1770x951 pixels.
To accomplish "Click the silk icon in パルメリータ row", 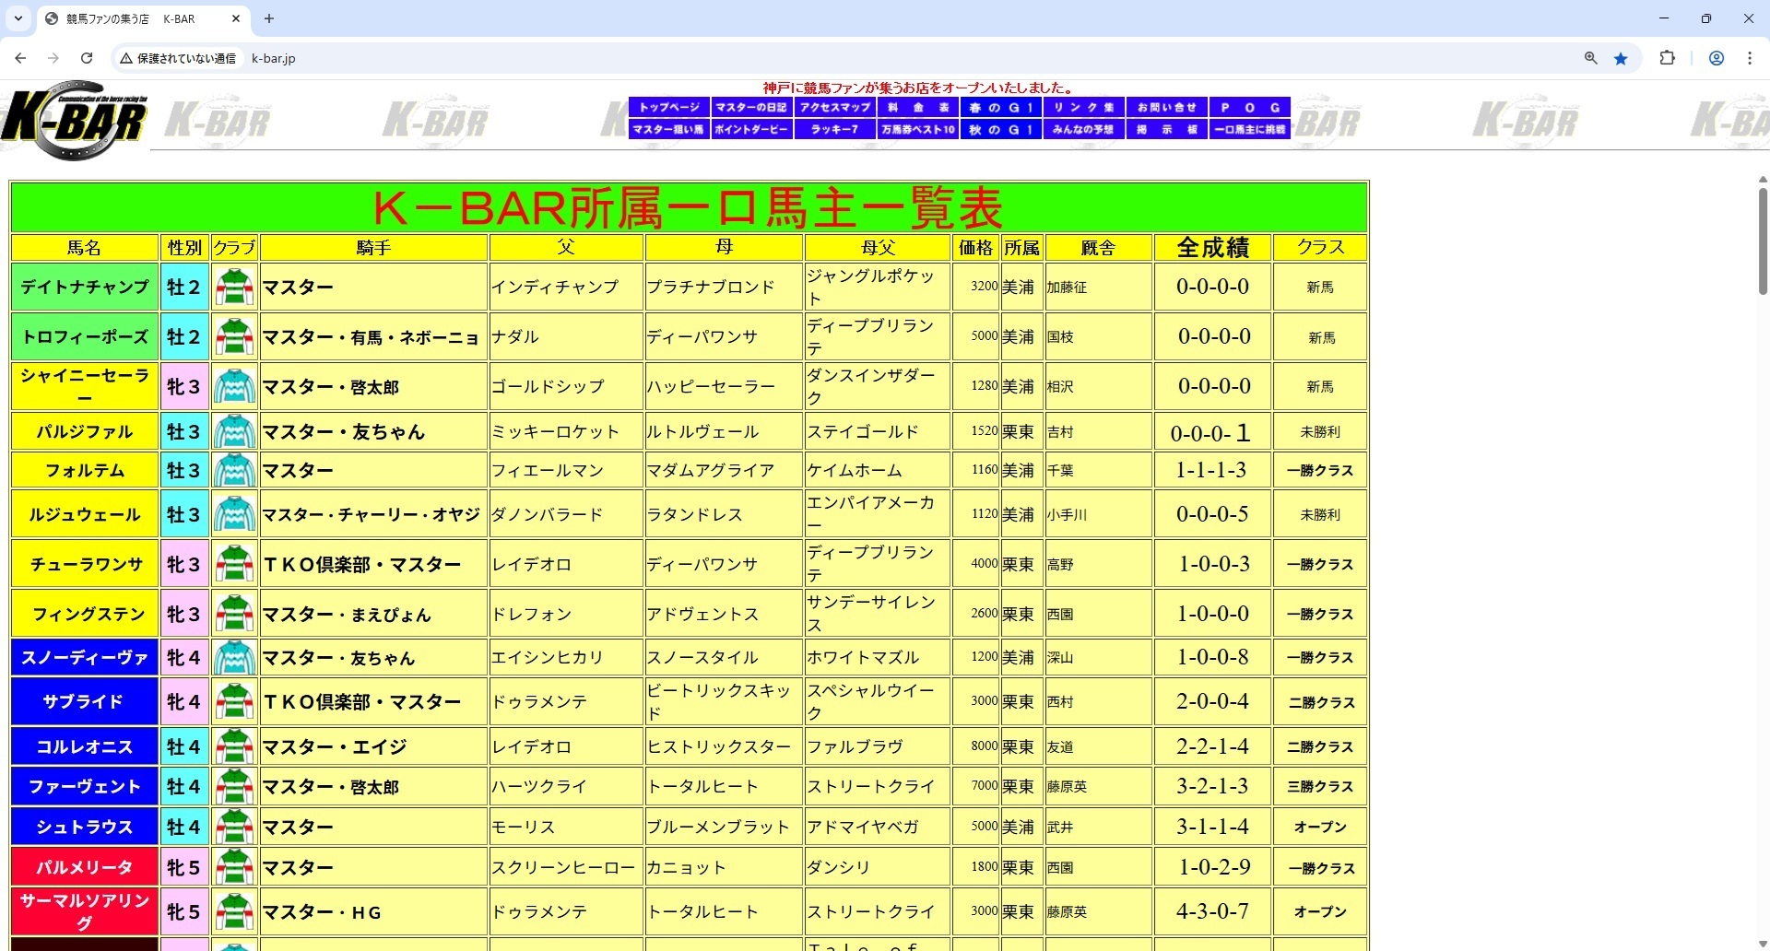I will [234, 867].
